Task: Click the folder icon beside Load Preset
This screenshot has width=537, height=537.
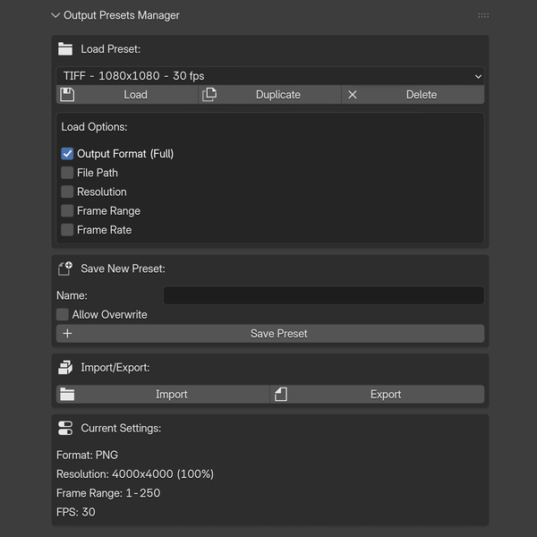Action: pos(65,49)
